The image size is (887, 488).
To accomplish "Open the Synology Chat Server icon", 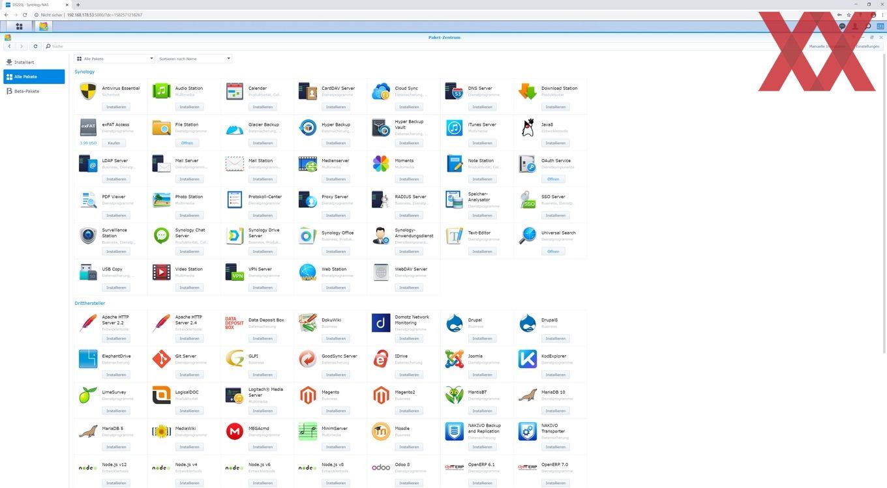I will pos(161,236).
